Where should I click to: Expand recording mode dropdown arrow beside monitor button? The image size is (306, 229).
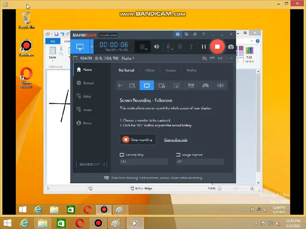point(92,47)
